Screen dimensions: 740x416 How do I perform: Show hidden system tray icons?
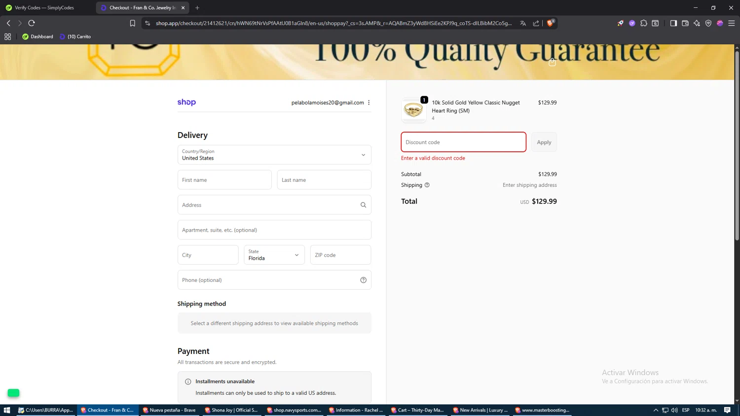click(656, 410)
